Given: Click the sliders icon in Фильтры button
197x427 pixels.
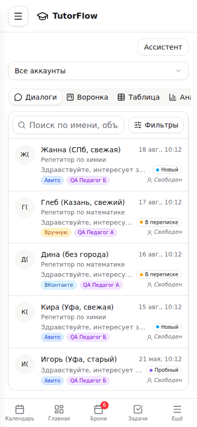Looking at the screenshot, I should tap(138, 125).
